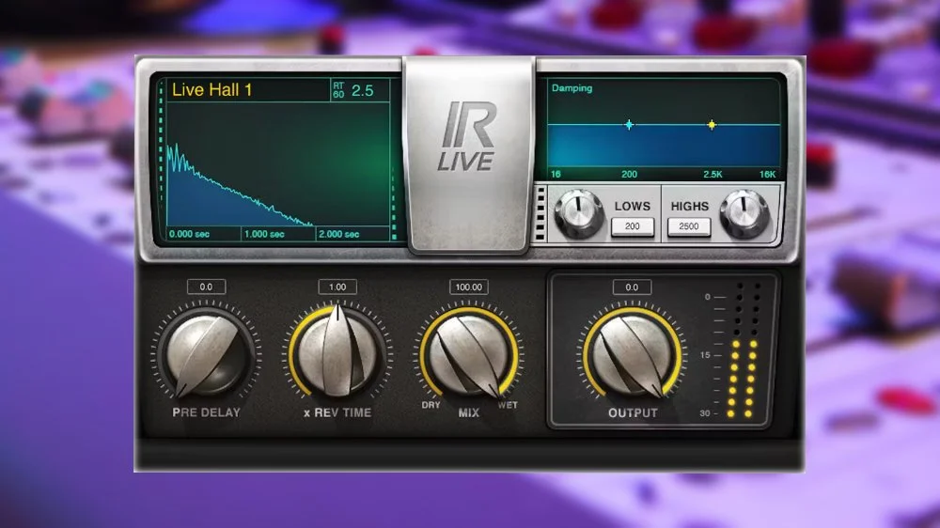Click the Live Hall 1 preset name
Image resolution: width=940 pixels, height=528 pixels.
tap(211, 90)
